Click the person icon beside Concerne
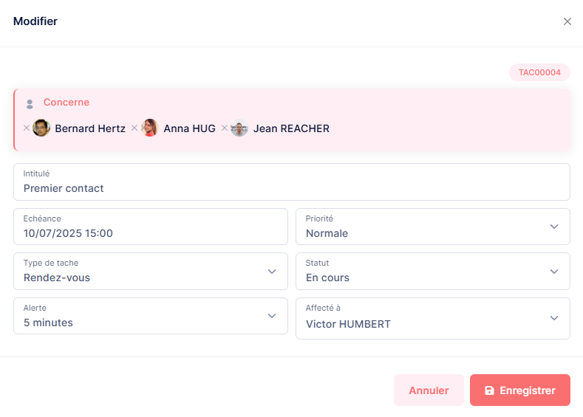Viewport: 583px width, 417px height. [30, 103]
